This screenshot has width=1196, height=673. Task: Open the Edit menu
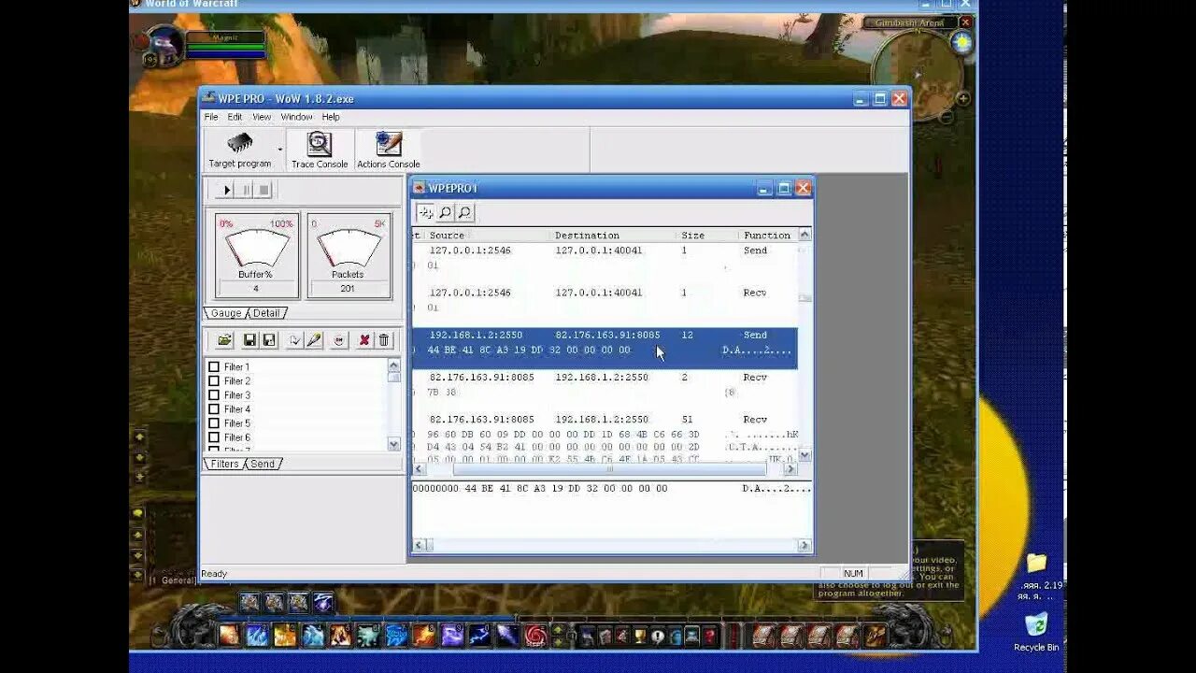click(x=235, y=117)
